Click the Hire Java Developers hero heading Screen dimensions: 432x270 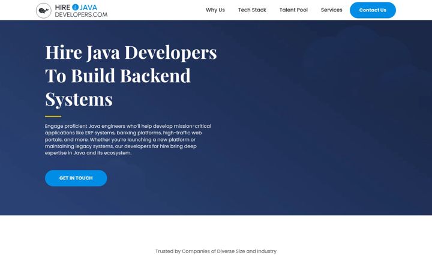click(x=131, y=76)
